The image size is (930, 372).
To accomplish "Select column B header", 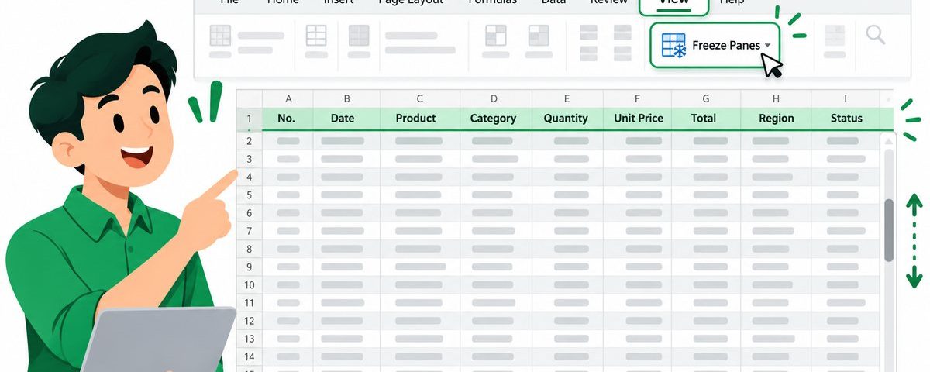I will click(346, 98).
